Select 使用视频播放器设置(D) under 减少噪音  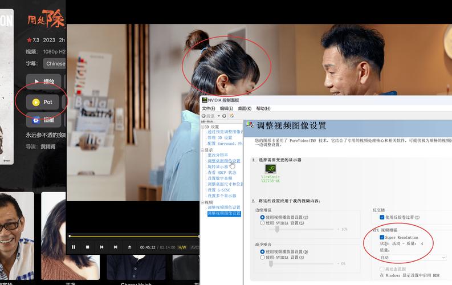click(x=262, y=251)
